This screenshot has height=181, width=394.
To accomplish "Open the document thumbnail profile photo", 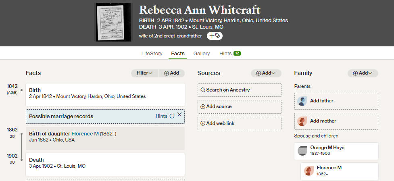I will point(114,22).
